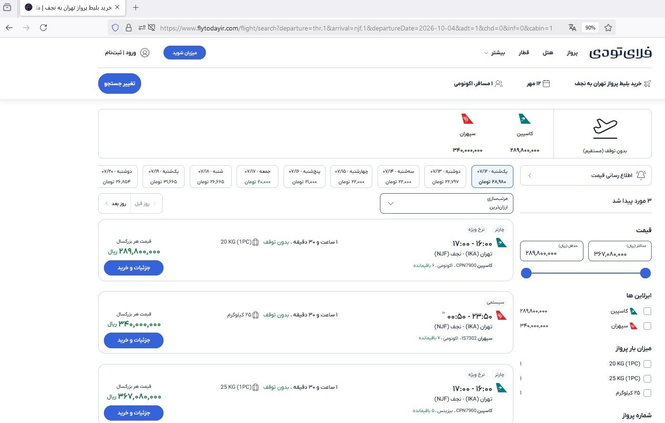The height and width of the screenshot is (423, 665).
Task: Open the پرواز menu item
Action: point(572,53)
